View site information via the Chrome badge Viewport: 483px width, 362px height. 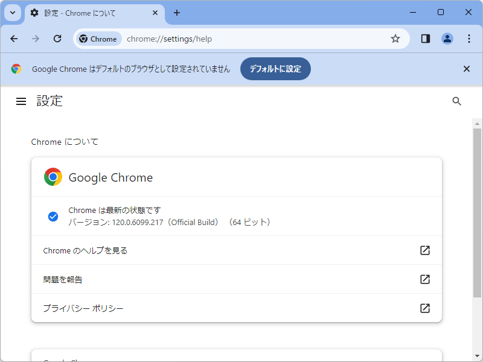point(98,38)
